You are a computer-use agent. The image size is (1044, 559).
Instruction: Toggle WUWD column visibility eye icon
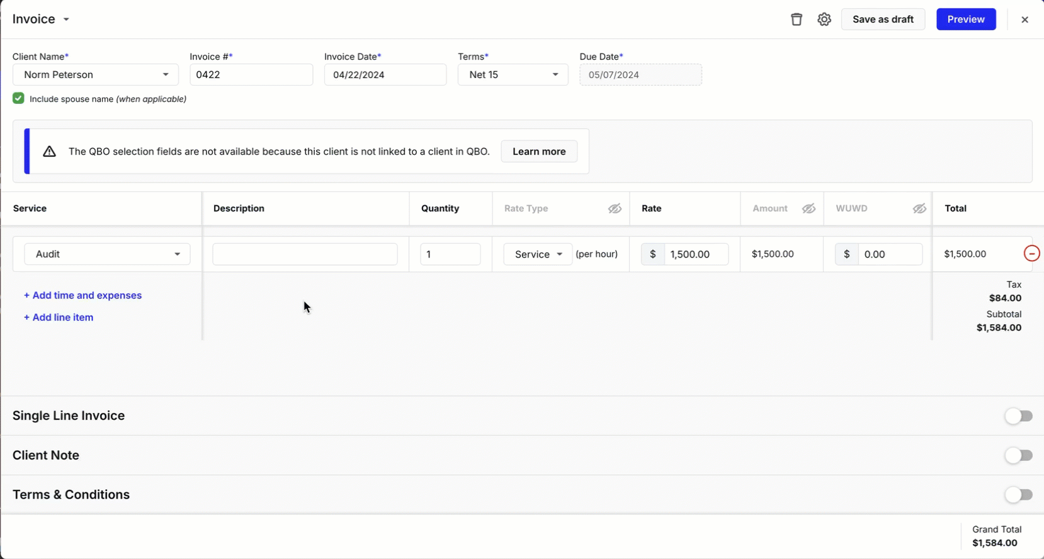(919, 209)
